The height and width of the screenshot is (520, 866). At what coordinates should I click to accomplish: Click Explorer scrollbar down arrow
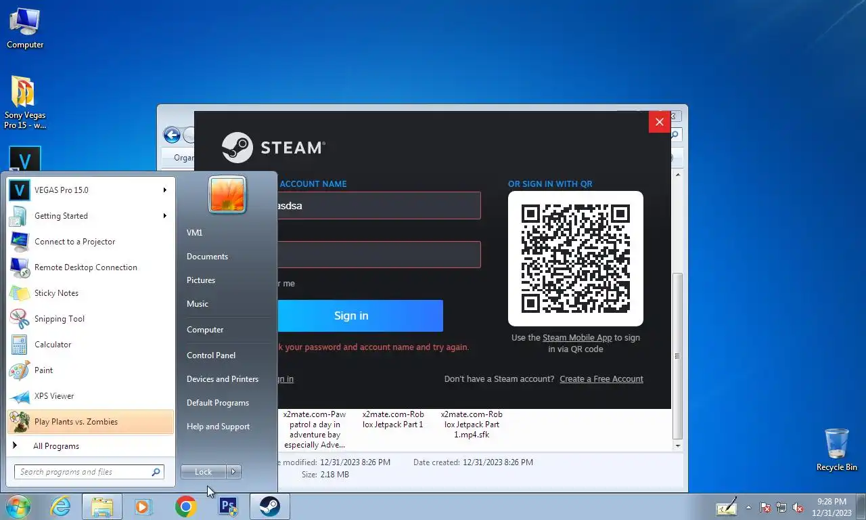pyautogui.click(x=677, y=446)
